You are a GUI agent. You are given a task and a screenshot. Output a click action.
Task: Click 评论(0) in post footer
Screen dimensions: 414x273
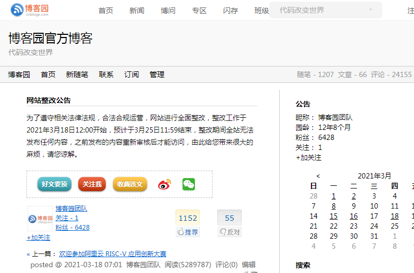226,265
